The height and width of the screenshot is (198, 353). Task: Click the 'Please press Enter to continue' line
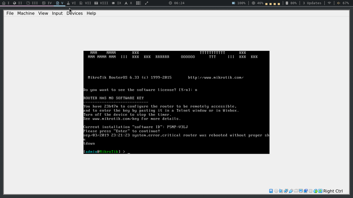click(x=122, y=131)
